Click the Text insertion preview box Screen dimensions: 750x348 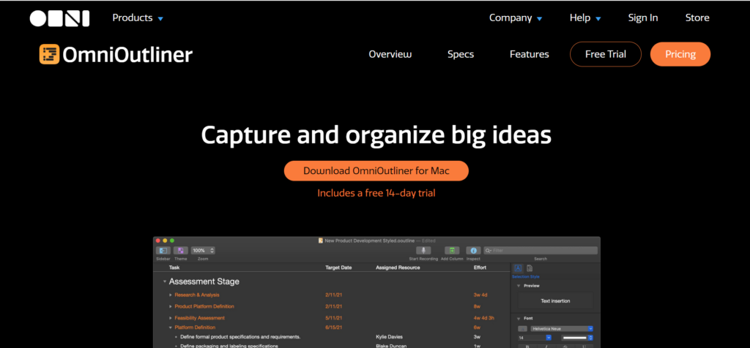click(555, 301)
